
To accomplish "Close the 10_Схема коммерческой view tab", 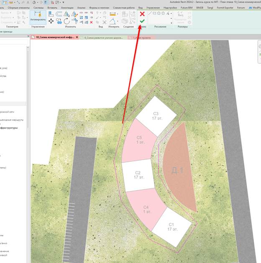I will tap(77, 37).
